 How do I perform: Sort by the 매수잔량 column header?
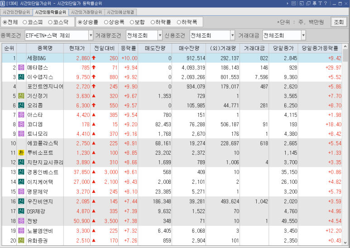coord(189,48)
